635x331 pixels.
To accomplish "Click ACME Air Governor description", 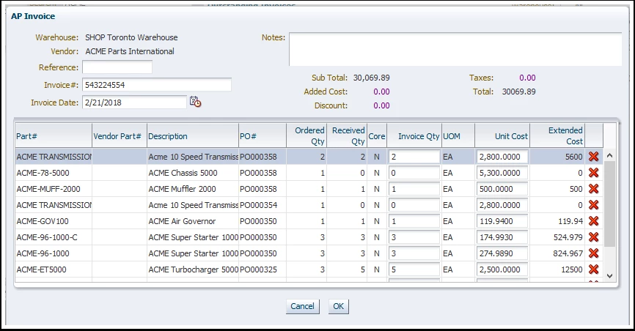I will pyautogui.click(x=182, y=221).
